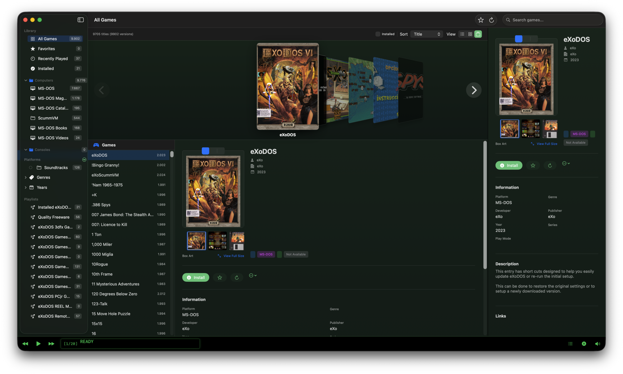Favorite eXoDOS using the star icon
The height and width of the screenshot is (374, 623).
[220, 277]
